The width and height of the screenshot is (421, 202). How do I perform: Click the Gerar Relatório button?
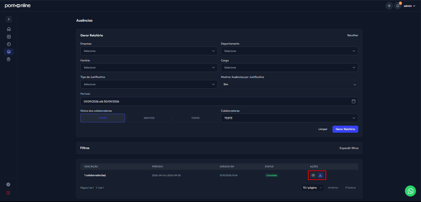click(345, 129)
